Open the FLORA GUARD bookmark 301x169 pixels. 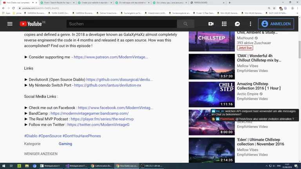pyautogui.click(x=58, y=13)
